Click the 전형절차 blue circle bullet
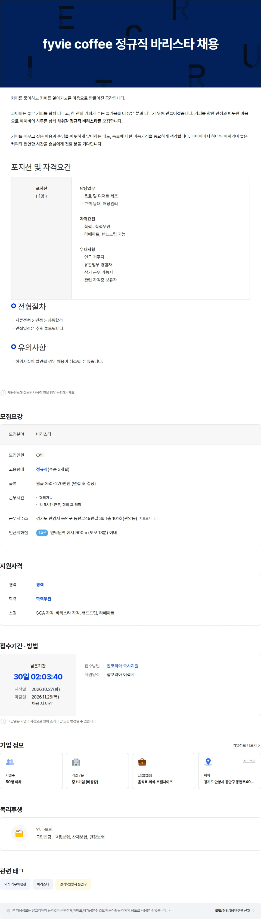Image resolution: width=261 pixels, height=919 pixels. [14, 306]
